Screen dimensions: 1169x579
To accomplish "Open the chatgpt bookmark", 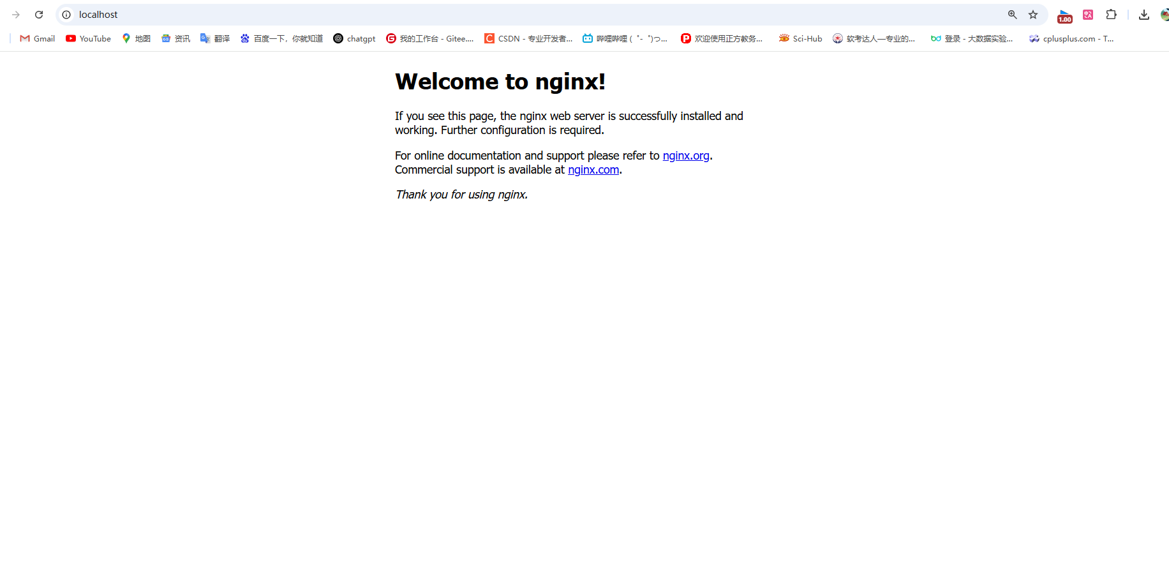I will pyautogui.click(x=354, y=38).
